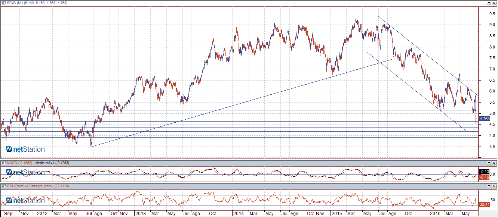Click the 9.0 price axis label
This screenshot has width=498, height=217.
(492, 25)
